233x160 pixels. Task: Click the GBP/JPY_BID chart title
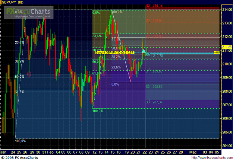click(12, 2)
